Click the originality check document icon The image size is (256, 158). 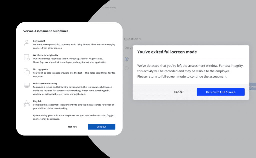click(x=27, y=57)
